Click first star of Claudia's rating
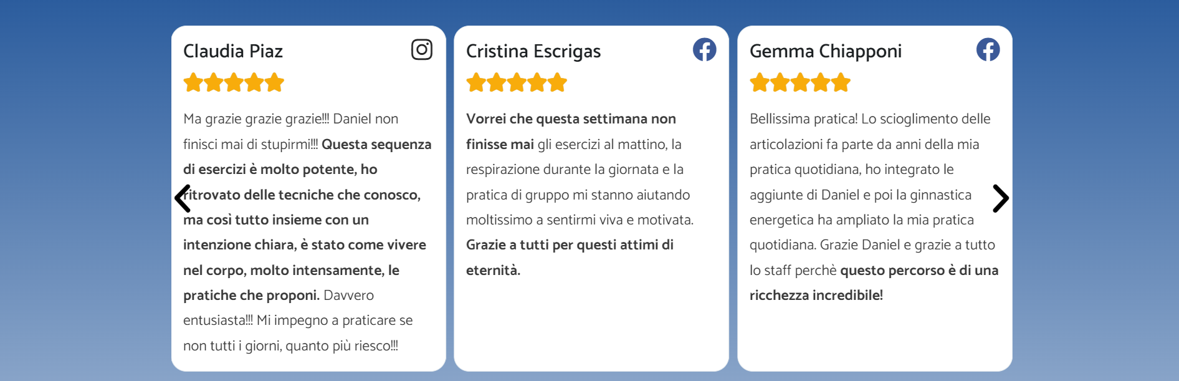 (193, 82)
